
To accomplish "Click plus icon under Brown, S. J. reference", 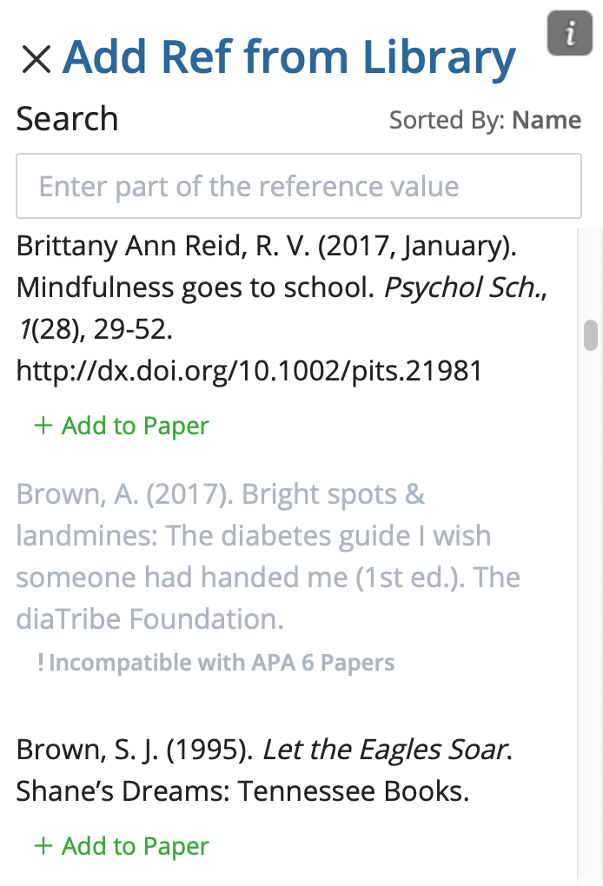I will pos(43,846).
